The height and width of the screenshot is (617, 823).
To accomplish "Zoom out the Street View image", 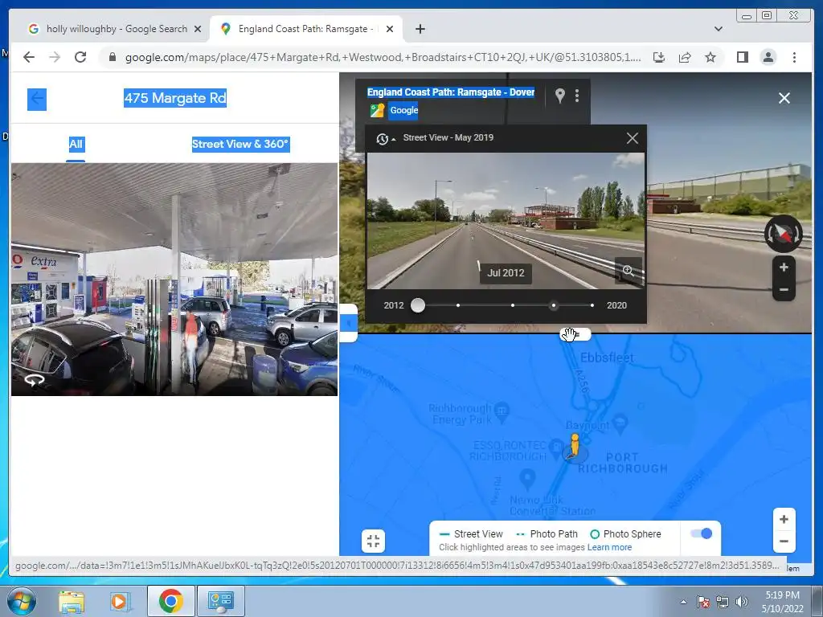I will [x=784, y=289].
